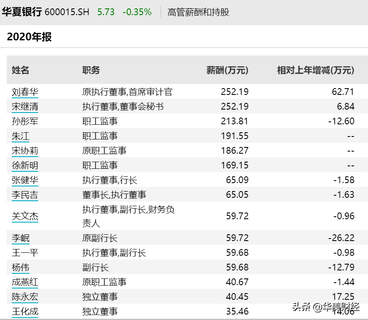368x320 pixels.
Task: Select salary value 169.15
Action: pos(234,165)
